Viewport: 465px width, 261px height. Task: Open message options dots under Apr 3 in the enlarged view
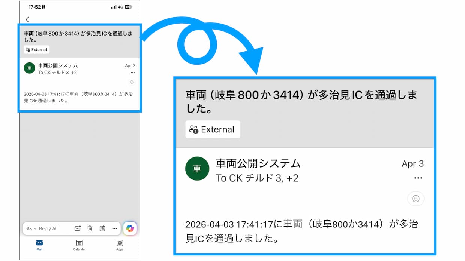[x=418, y=178]
